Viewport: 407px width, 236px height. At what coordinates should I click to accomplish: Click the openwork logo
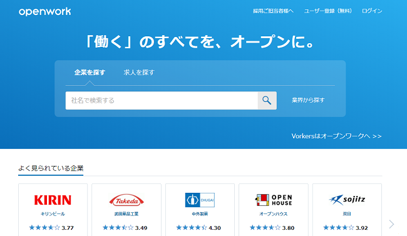44,11
